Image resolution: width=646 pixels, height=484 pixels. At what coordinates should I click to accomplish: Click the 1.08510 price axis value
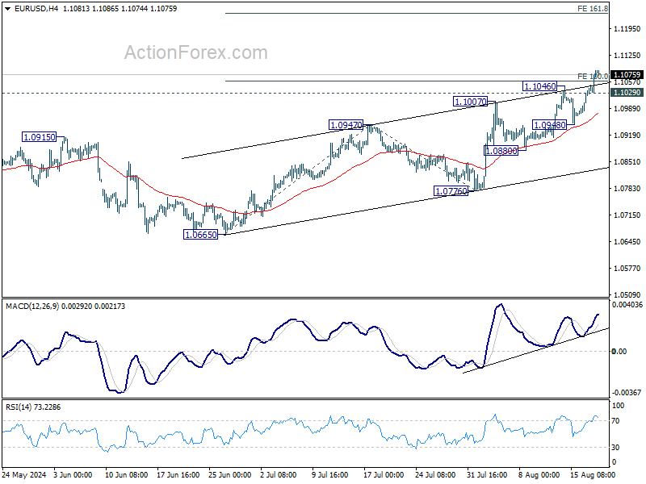point(627,162)
